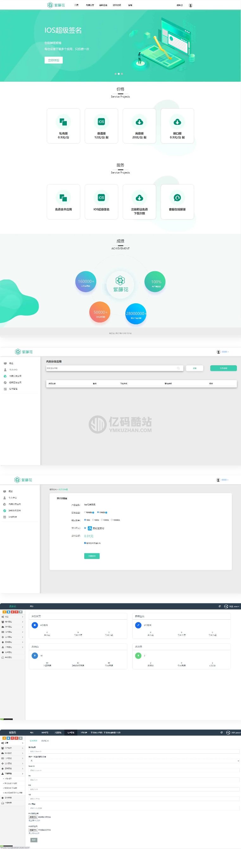Select the 公有池 radio button
Viewport: 241px width, 849px height.
(98, 512)
